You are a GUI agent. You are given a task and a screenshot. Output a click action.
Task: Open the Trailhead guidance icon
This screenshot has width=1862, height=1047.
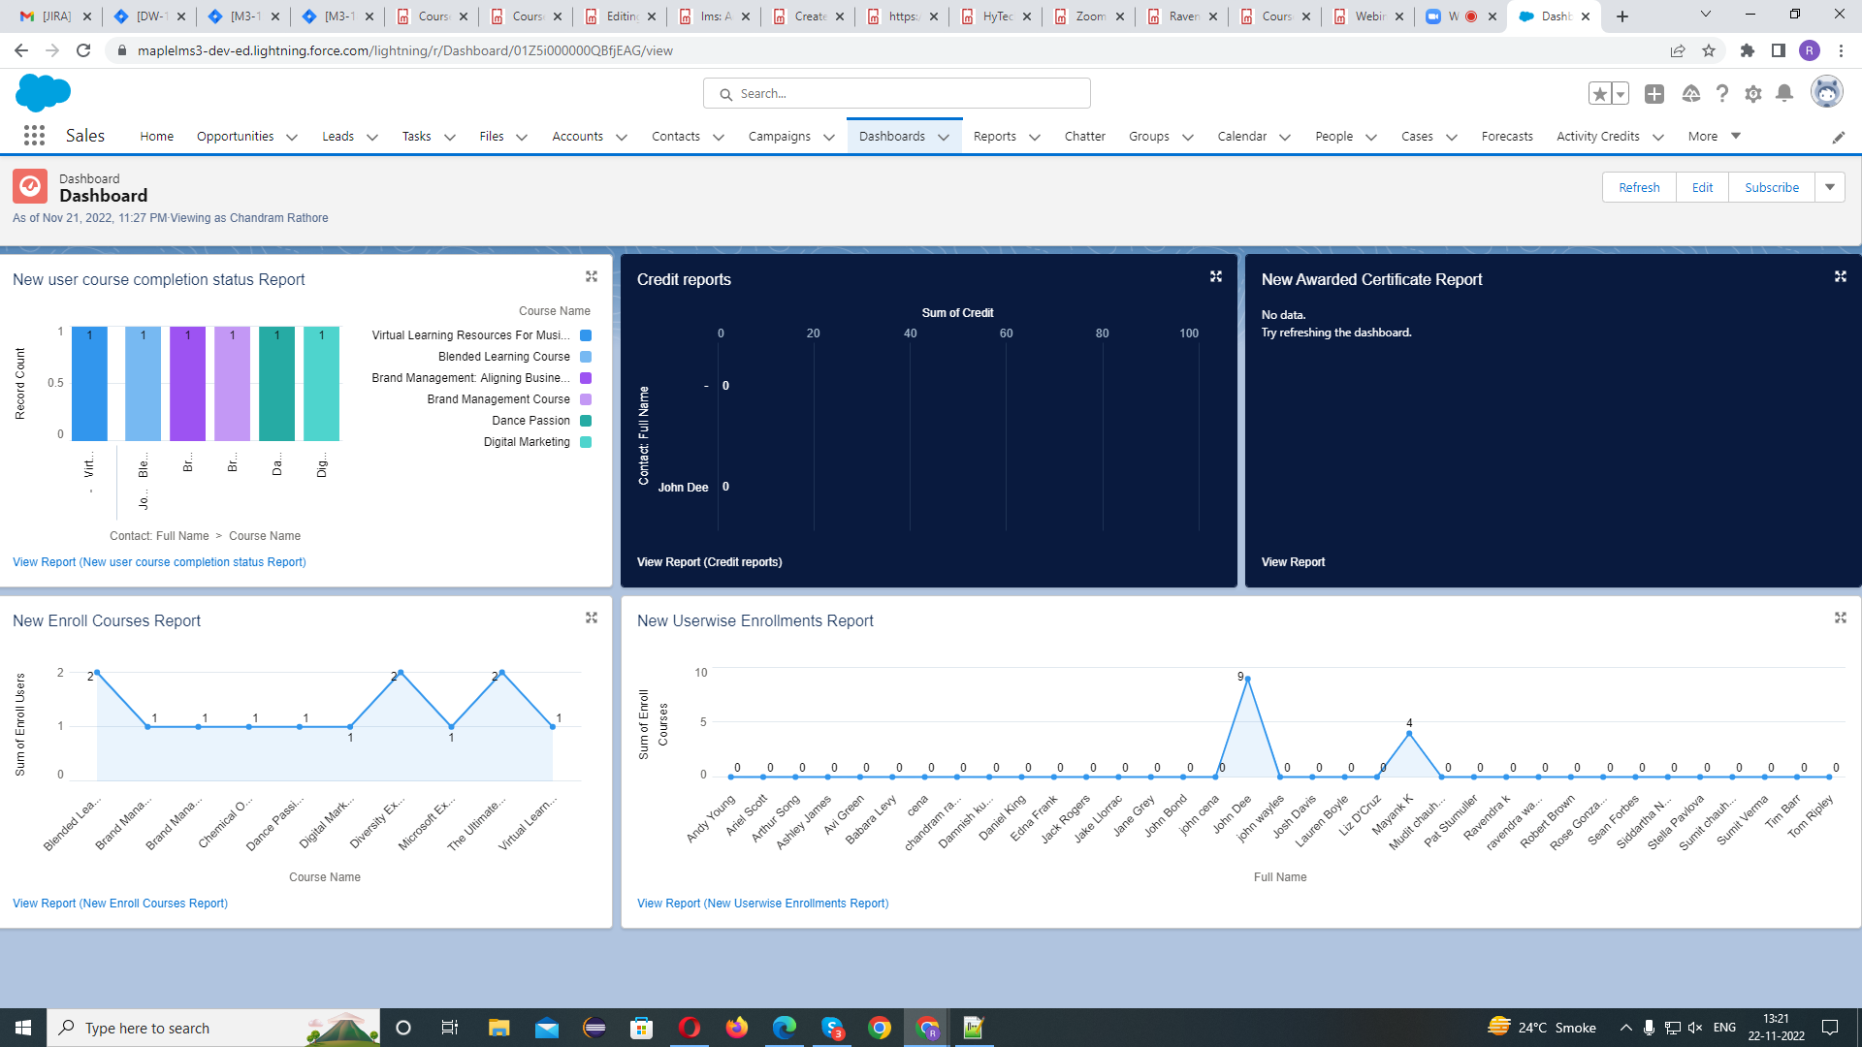1691,94
